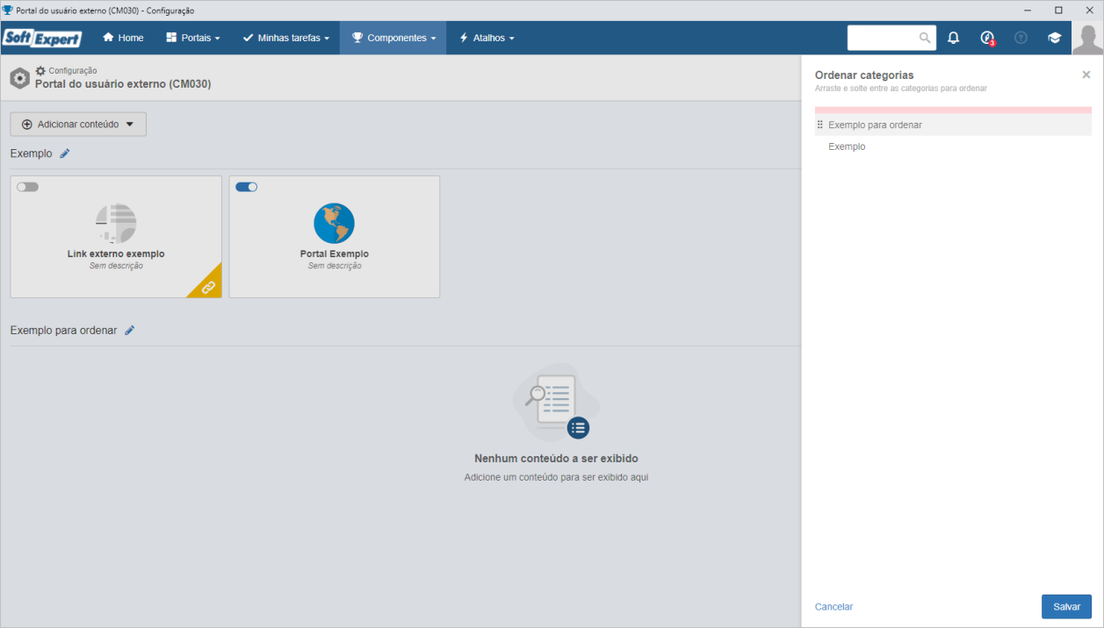
Task: Click the Exemplo category heading
Action: click(31, 153)
